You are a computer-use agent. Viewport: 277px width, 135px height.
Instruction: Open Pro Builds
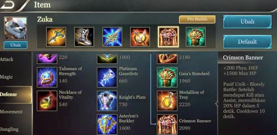197,19
